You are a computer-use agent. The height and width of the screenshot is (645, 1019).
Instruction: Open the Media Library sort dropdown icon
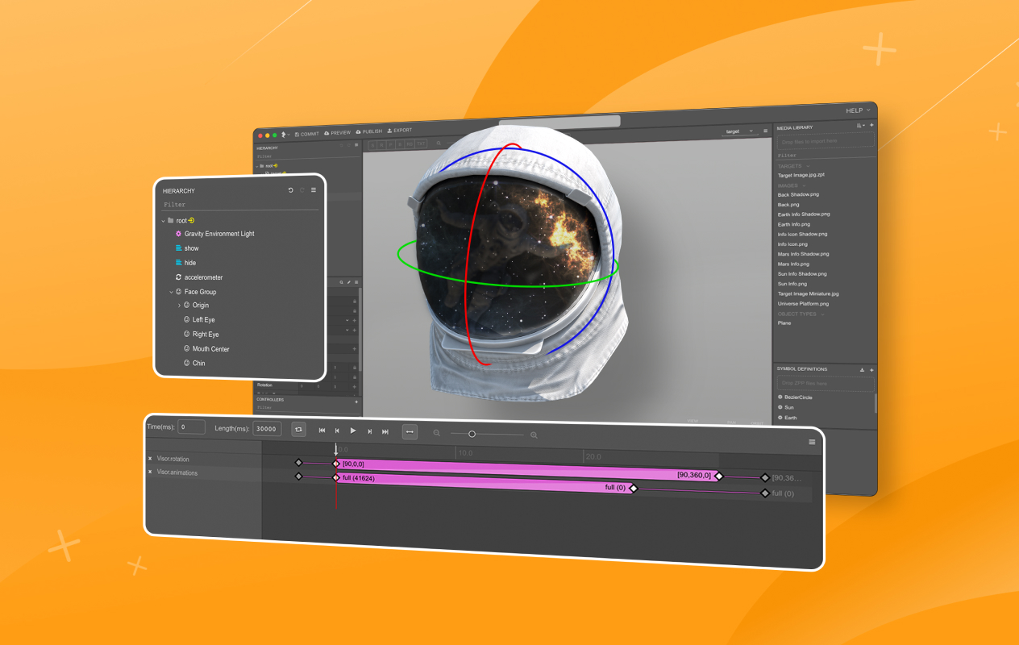(861, 125)
